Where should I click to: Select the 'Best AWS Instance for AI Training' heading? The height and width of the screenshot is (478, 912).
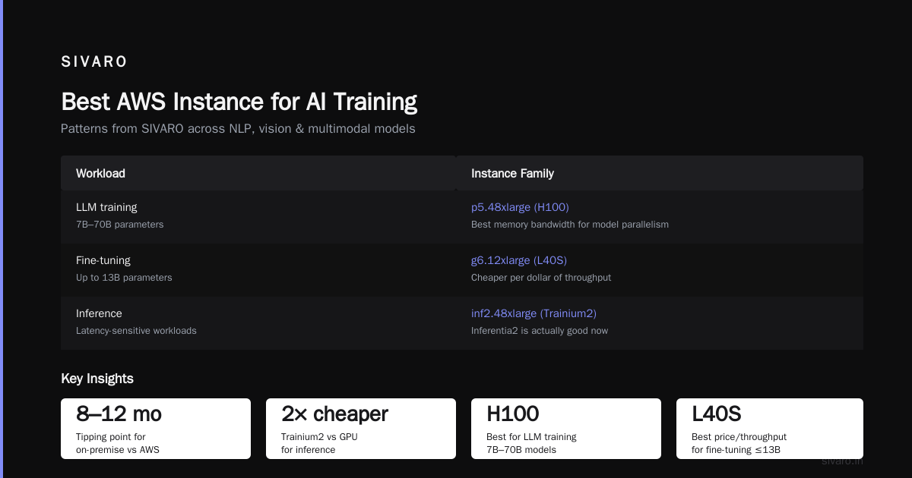[239, 102]
